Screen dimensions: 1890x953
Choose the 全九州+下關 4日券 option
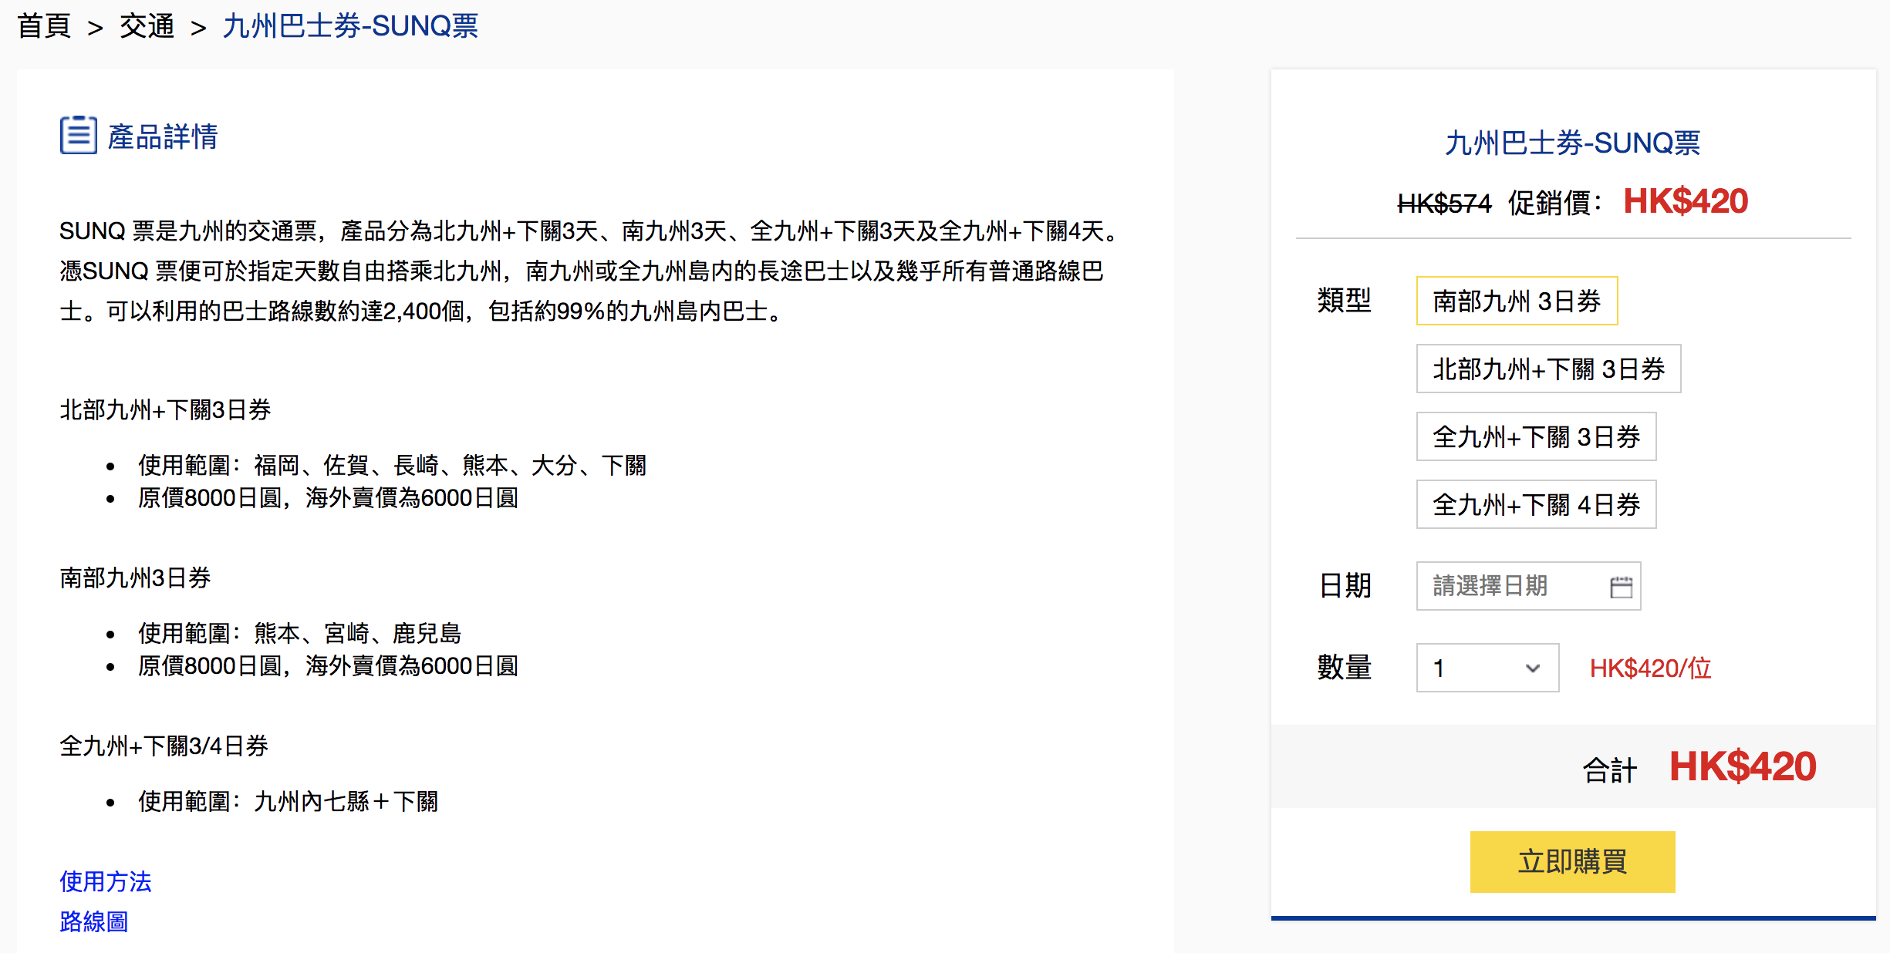[1536, 504]
